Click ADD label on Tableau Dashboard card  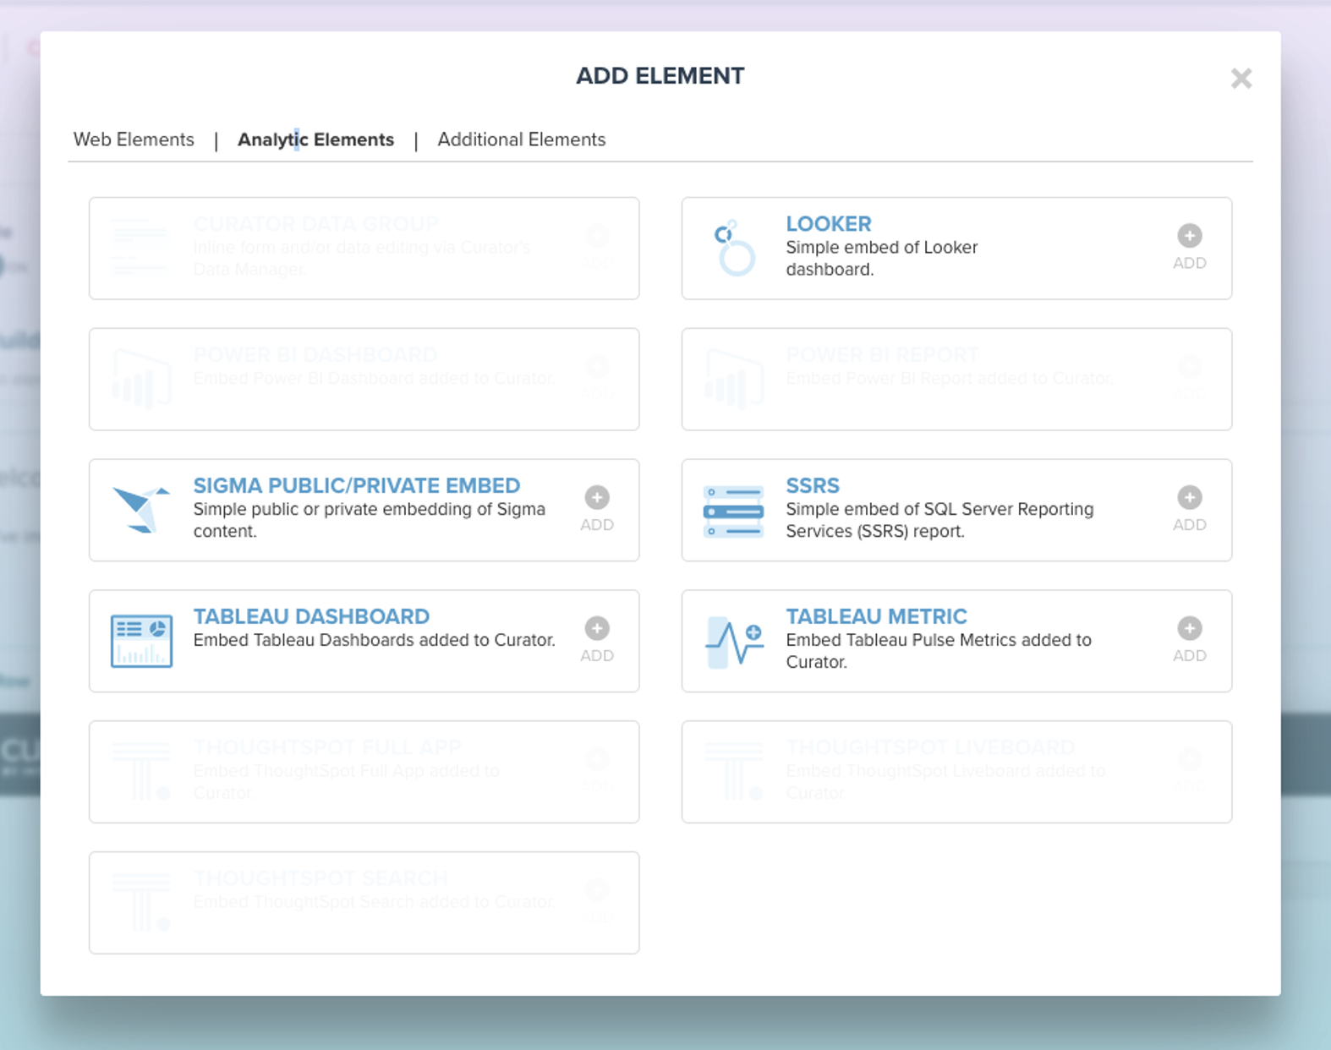(596, 656)
